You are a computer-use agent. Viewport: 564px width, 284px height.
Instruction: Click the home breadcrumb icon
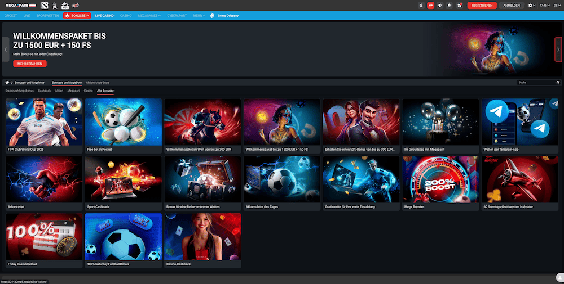7,83
